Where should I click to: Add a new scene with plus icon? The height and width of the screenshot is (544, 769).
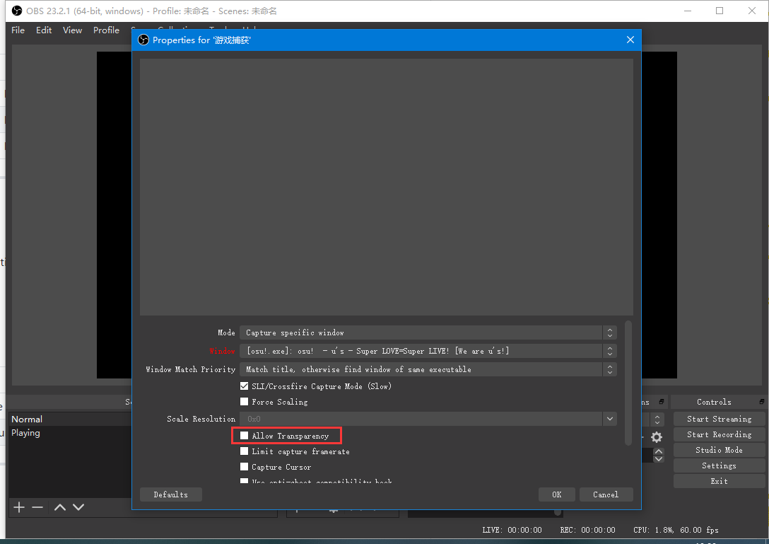coord(18,507)
